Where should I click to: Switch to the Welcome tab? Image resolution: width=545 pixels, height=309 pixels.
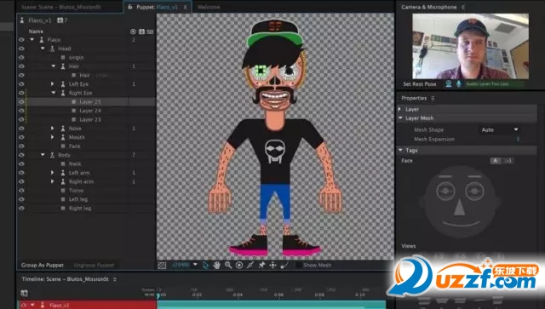coord(209,7)
